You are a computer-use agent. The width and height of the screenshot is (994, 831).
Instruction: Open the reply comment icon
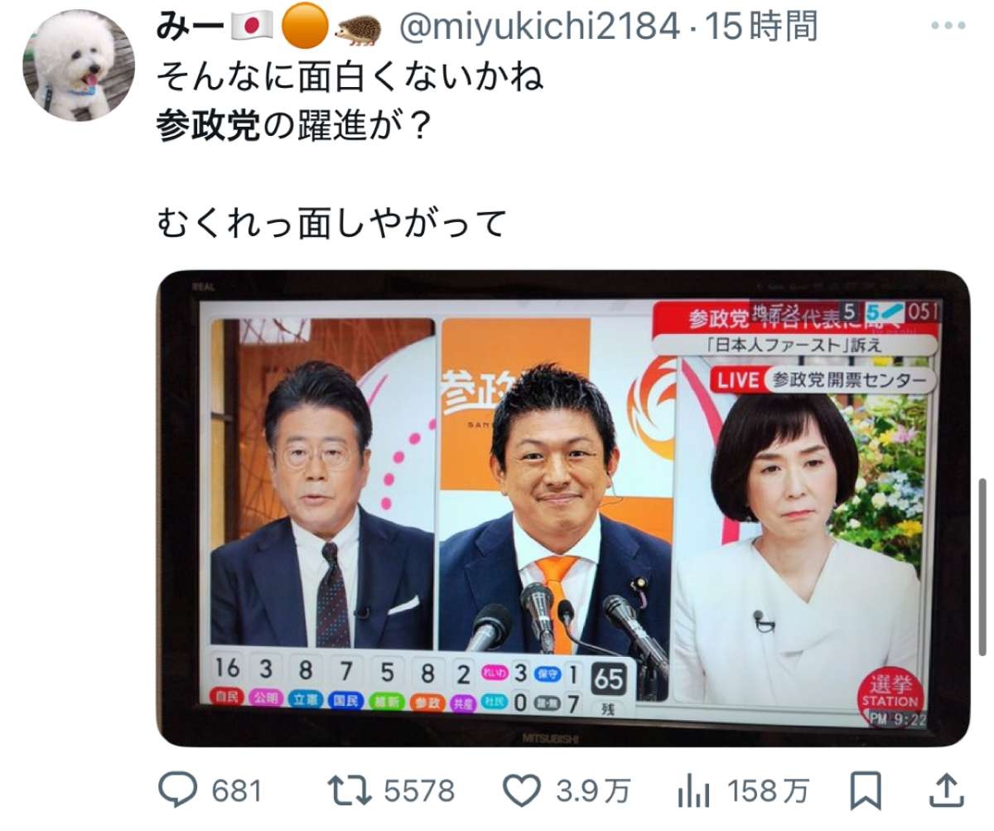point(176,790)
